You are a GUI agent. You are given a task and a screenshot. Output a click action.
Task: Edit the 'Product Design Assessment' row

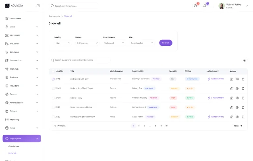point(231,117)
